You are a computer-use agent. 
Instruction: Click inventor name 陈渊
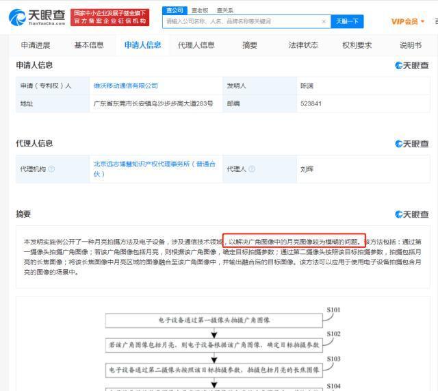click(x=307, y=86)
